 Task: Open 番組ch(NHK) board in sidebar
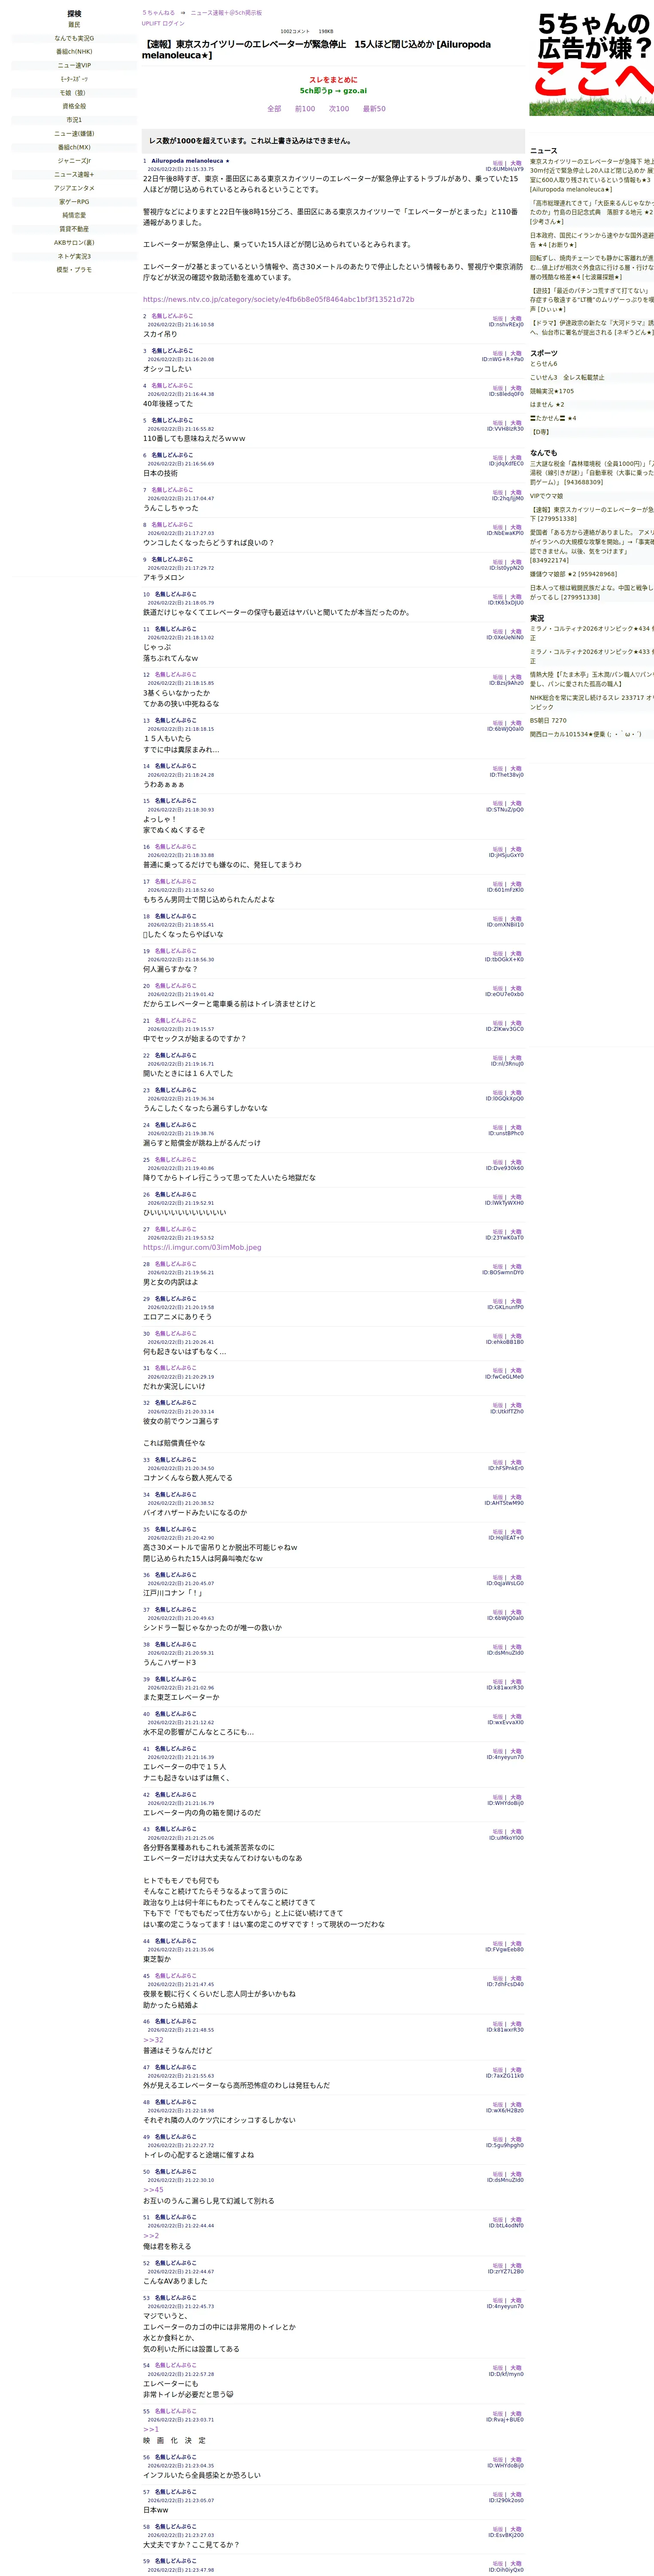(74, 52)
